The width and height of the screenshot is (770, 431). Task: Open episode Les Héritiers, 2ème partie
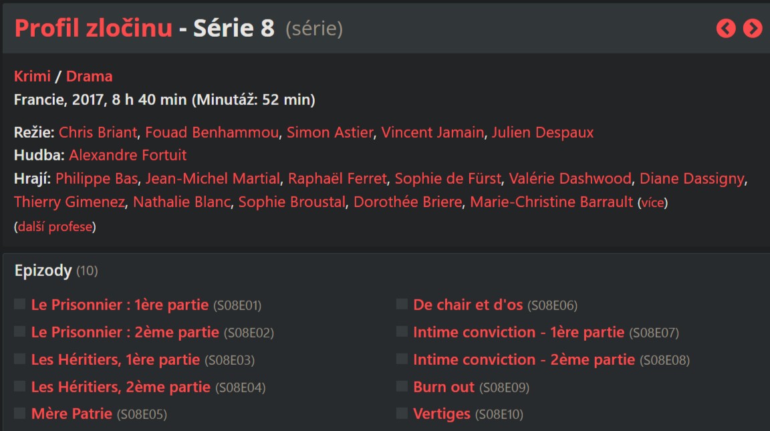120,387
